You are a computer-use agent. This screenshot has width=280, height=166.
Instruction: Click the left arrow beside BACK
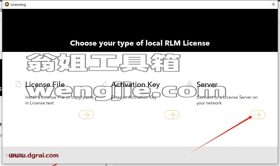(x=7, y=155)
